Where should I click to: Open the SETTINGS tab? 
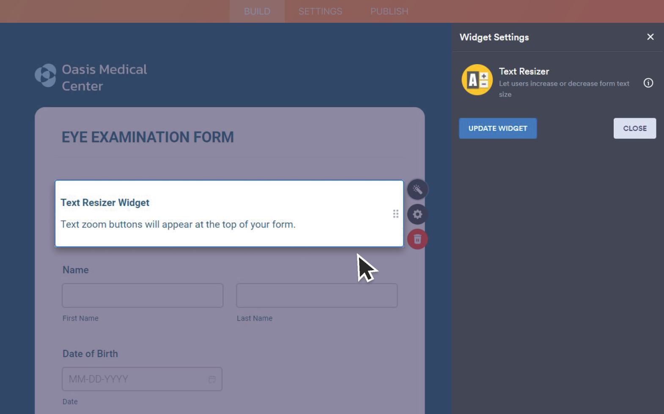[x=320, y=11]
